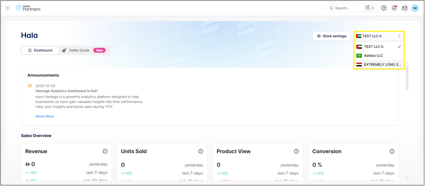Click the Revenue info icon
This screenshot has width=425, height=186.
[105, 151]
